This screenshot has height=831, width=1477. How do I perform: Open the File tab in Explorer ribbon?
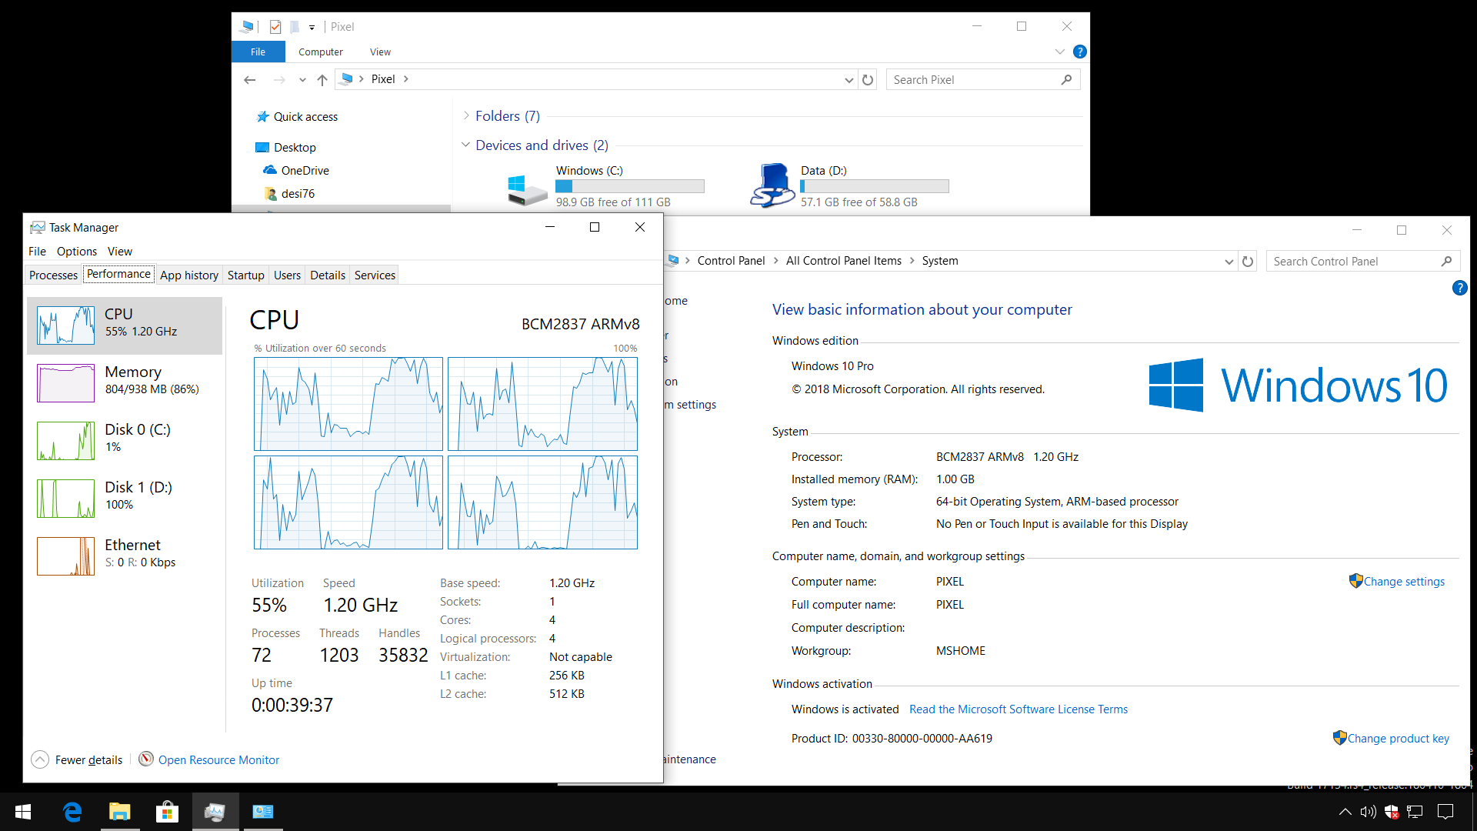point(258,52)
